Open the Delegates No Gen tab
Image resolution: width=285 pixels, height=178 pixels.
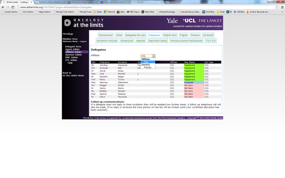coord(135,35)
